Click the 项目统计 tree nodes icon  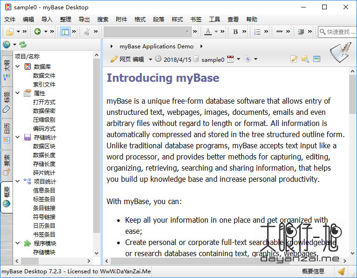tap(27, 181)
